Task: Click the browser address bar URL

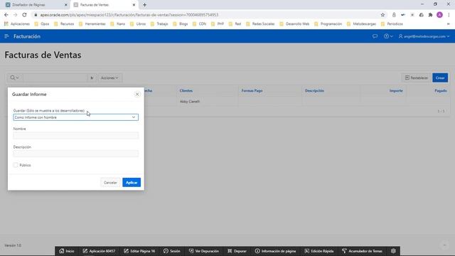Action: pyautogui.click(x=129, y=15)
